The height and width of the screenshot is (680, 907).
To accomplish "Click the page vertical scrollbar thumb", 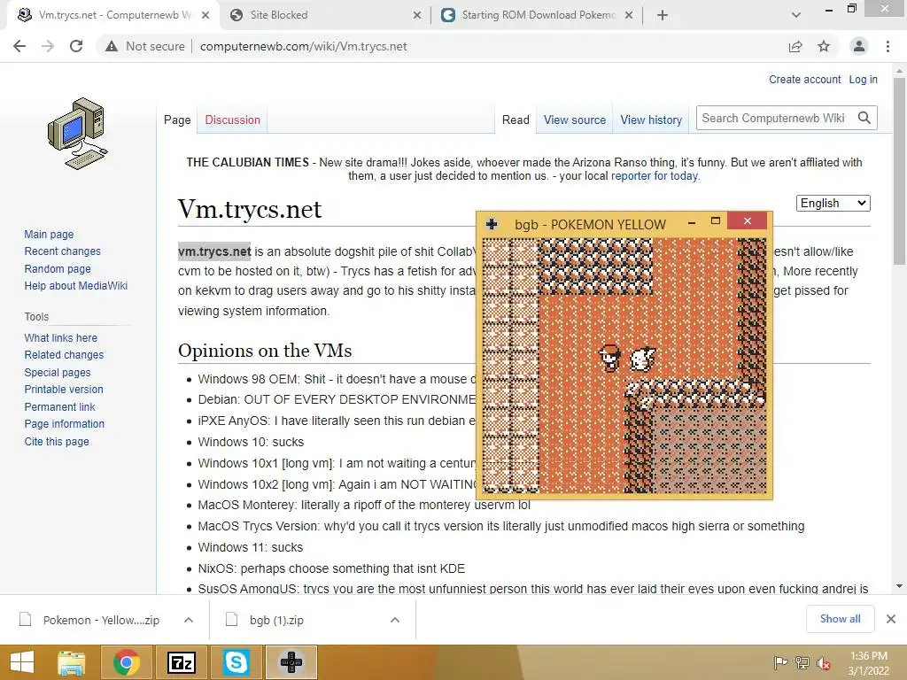I will point(899,171).
